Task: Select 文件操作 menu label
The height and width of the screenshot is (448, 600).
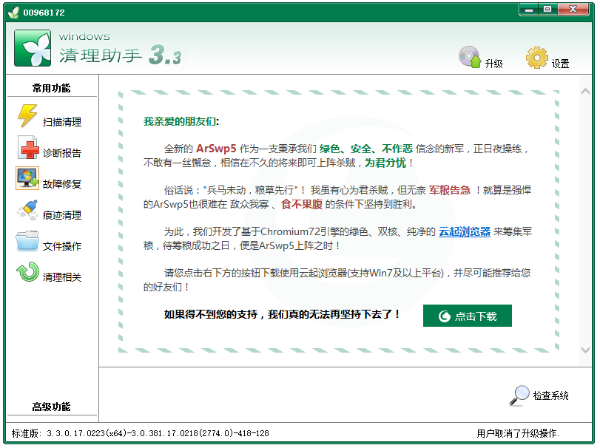Action: point(62,245)
